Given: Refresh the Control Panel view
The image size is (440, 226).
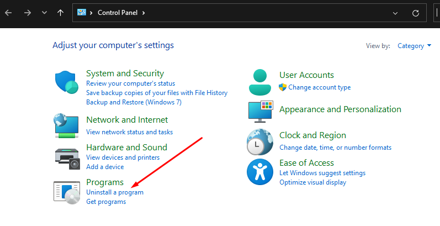Looking at the screenshot, I should (x=416, y=13).
